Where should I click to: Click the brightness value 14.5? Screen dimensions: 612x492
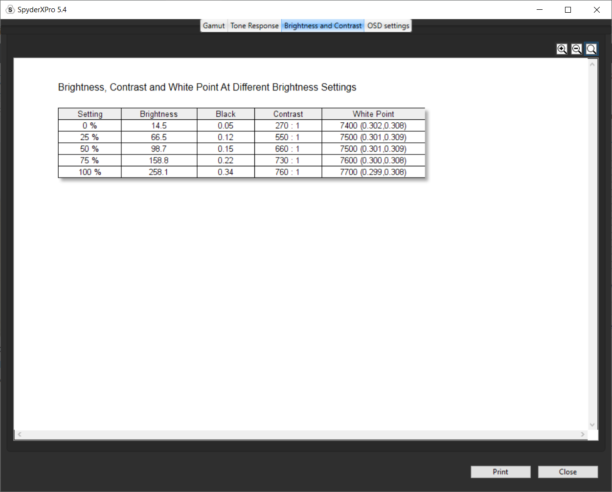pos(159,126)
